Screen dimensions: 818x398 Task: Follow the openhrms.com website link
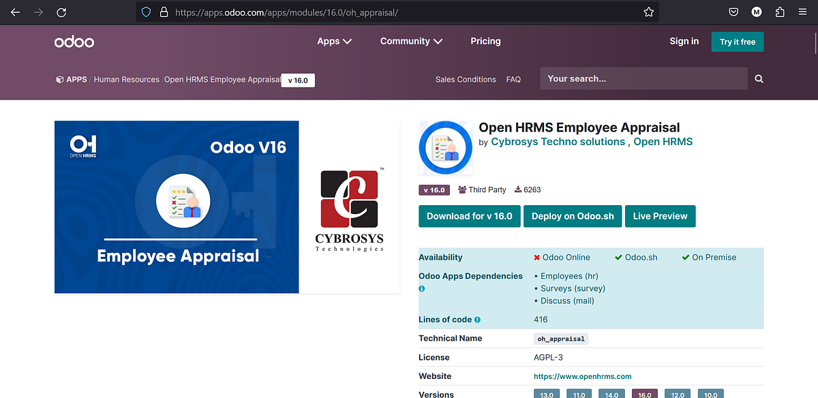582,376
